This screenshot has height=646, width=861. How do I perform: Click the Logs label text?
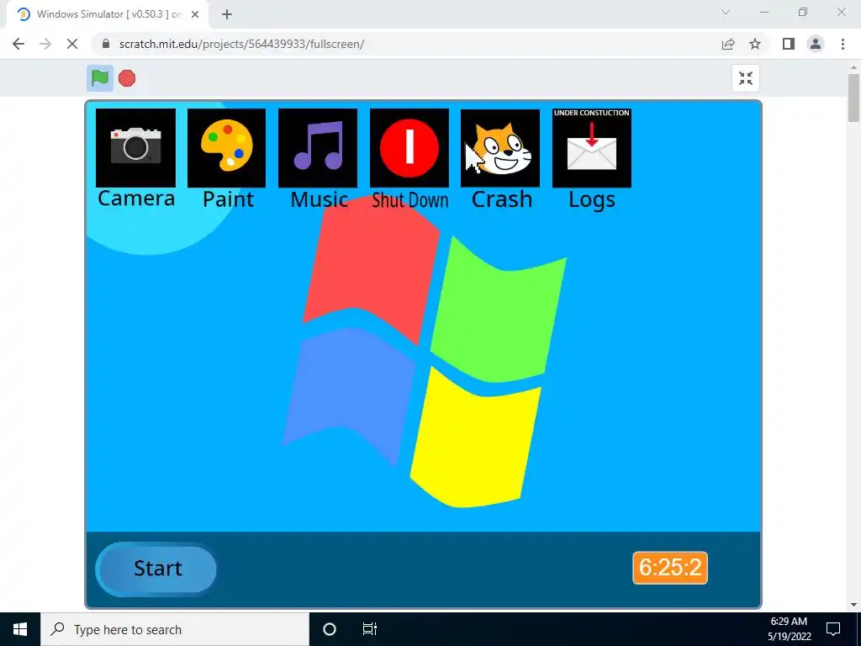click(591, 200)
